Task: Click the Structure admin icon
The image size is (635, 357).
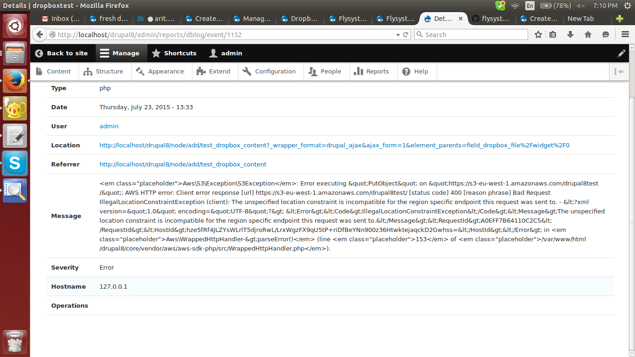Action: pyautogui.click(x=87, y=71)
